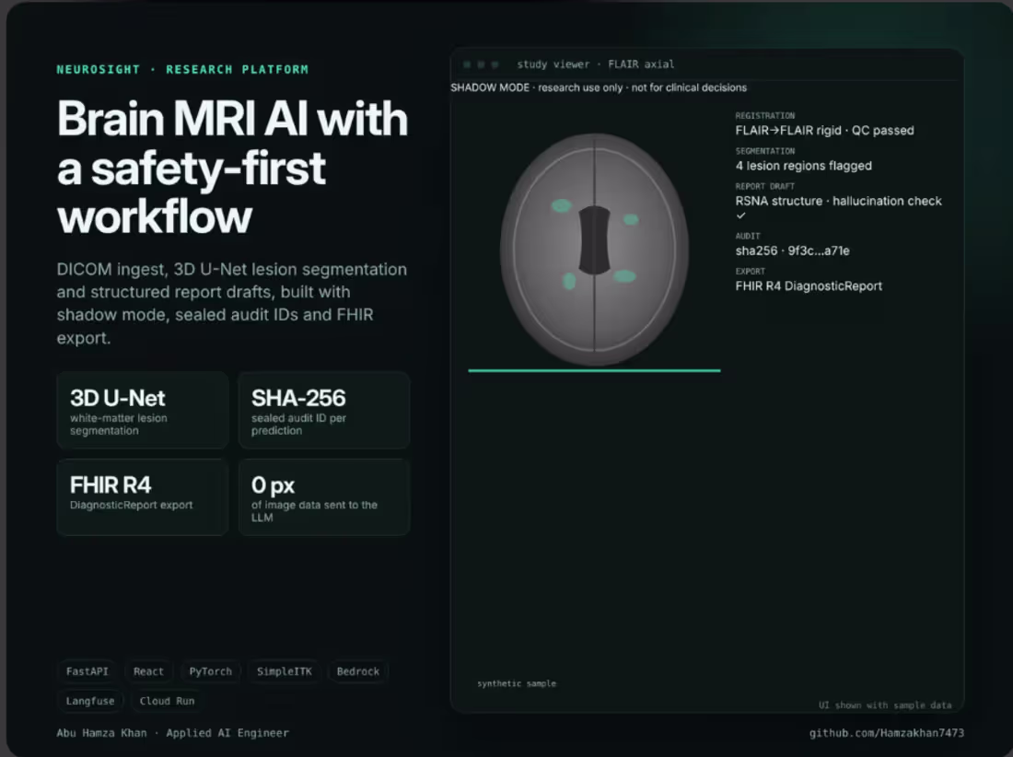This screenshot has width=1013, height=757.
Task: Click the green scan progress bar
Action: click(x=594, y=371)
